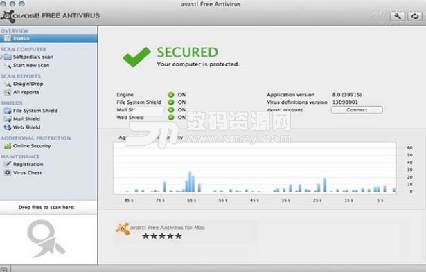Click the Start new scan magnifier icon
426x272 pixels.
[8, 65]
